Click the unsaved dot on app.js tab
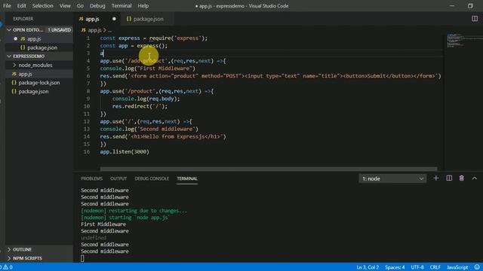Screen dimensions: 483x271 pos(114,19)
